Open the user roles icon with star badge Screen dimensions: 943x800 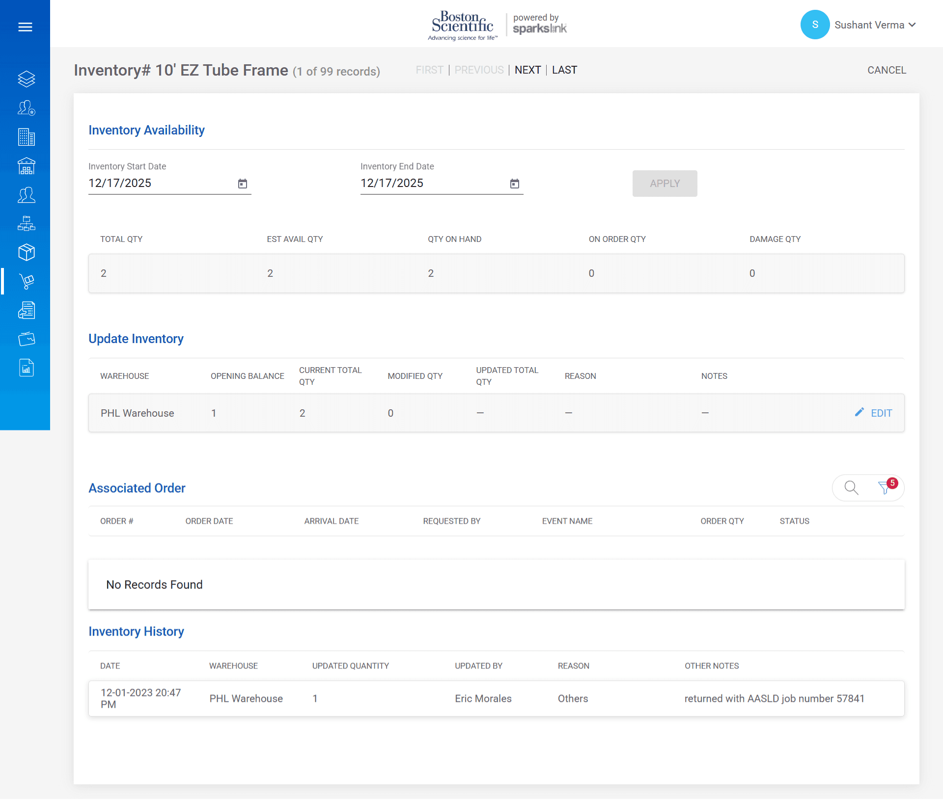(26, 108)
